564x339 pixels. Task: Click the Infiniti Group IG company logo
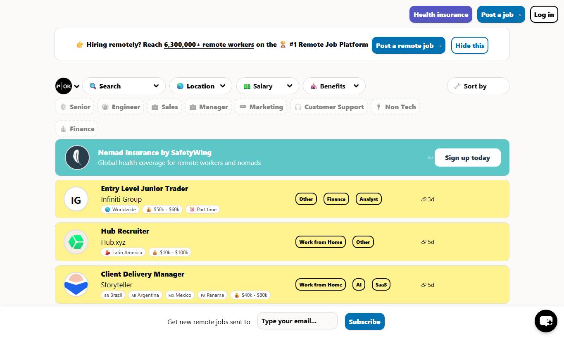point(76,199)
